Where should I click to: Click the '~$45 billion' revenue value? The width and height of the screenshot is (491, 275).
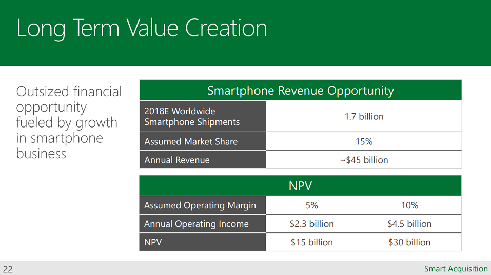tap(364, 160)
